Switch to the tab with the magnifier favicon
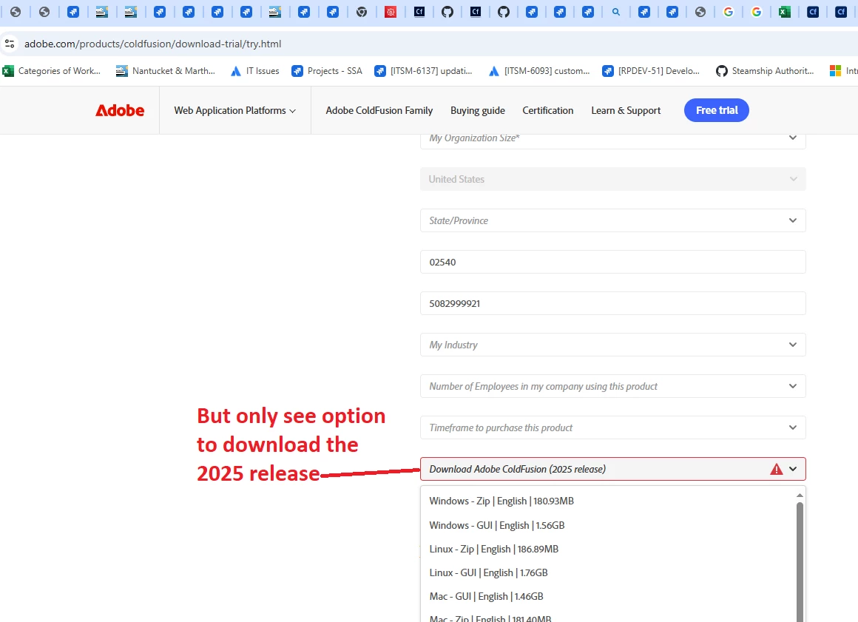The height and width of the screenshot is (622, 858). tap(616, 12)
